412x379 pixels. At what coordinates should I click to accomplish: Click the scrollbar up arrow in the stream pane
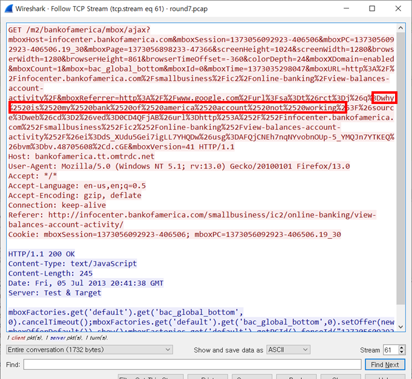click(401, 28)
